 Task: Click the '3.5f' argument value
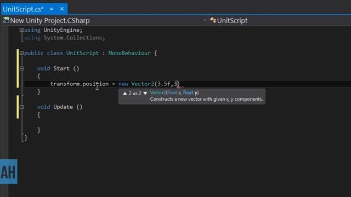pyautogui.click(x=164, y=84)
